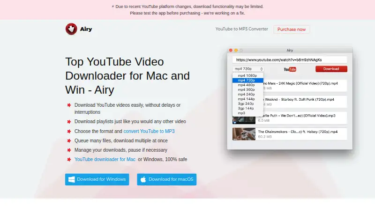Click Download for macOS button

click(x=167, y=179)
